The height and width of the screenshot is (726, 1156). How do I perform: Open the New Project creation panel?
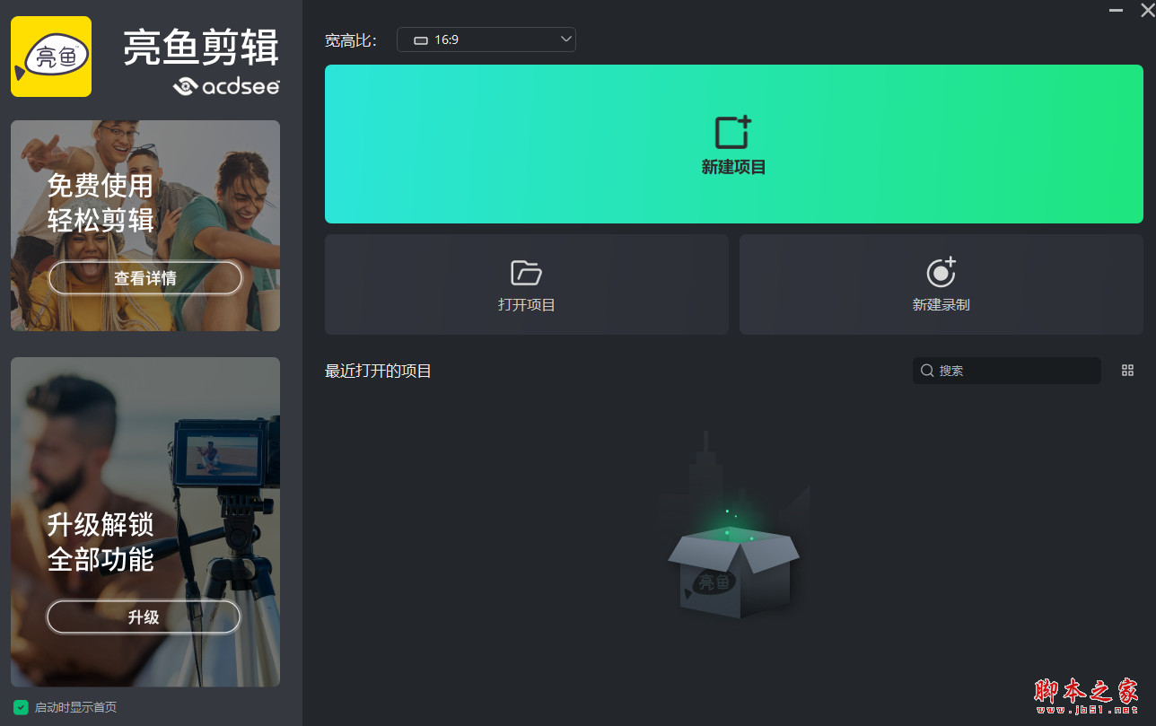click(x=732, y=144)
